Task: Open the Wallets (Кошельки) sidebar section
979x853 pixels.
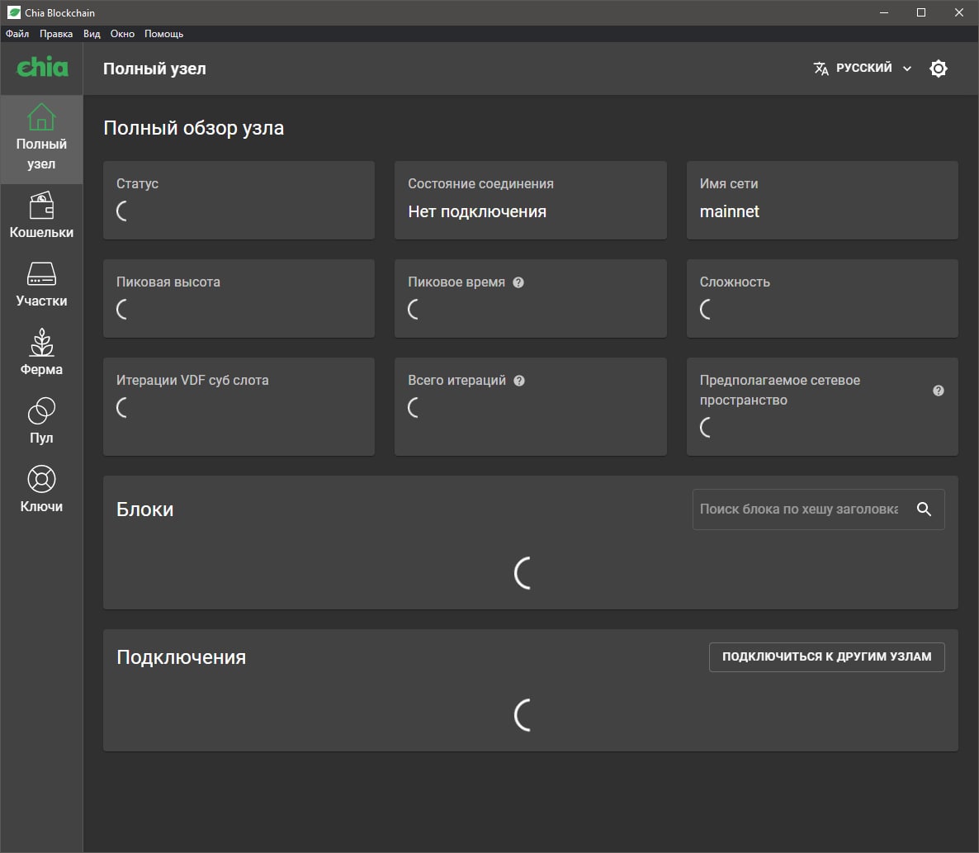Action: [x=41, y=216]
